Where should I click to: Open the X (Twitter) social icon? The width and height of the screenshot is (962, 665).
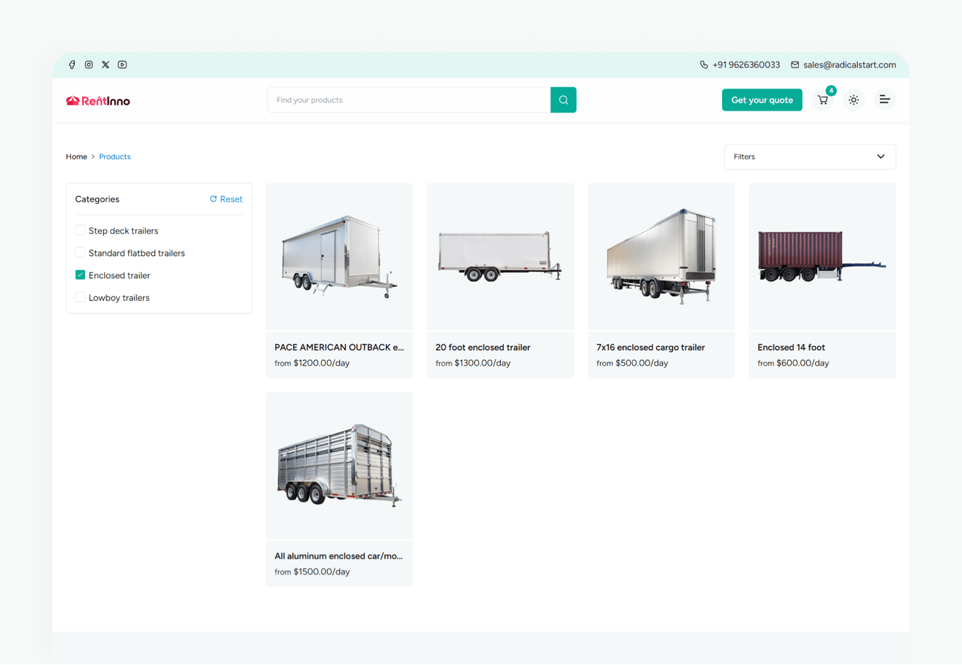106,65
